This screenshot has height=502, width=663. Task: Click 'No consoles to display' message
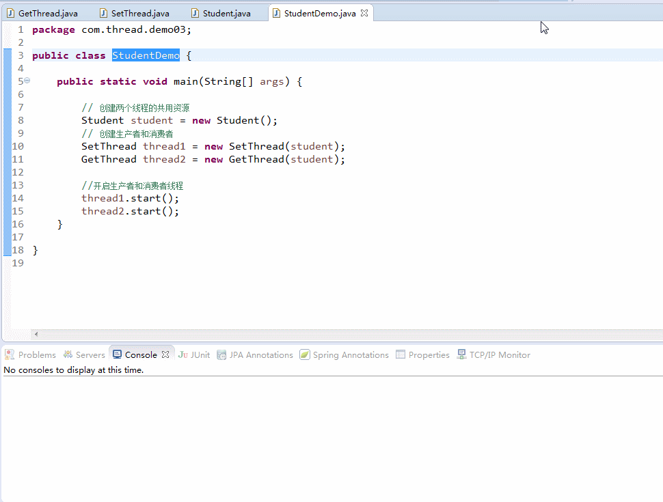pos(74,369)
